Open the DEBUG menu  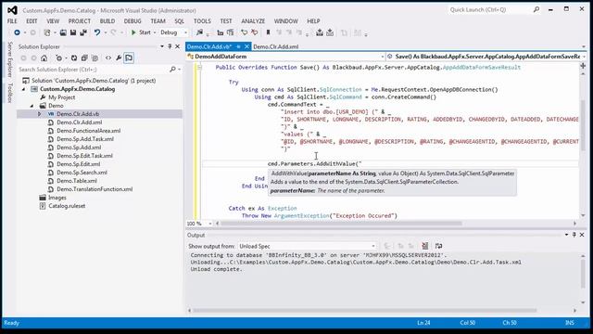(x=132, y=21)
